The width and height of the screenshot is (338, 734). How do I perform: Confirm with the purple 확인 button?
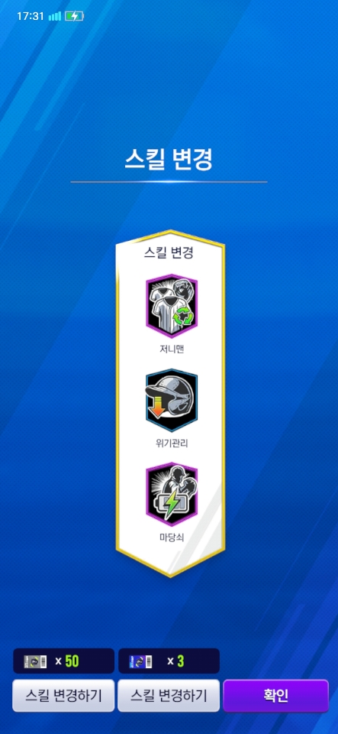276,696
